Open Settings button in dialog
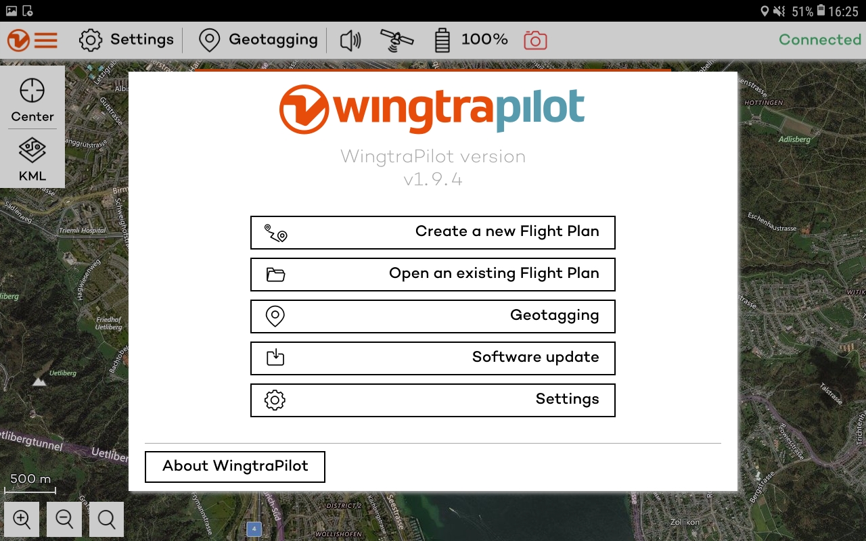The width and height of the screenshot is (866, 541). tap(433, 400)
